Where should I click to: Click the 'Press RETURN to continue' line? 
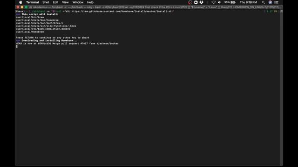point(53,38)
